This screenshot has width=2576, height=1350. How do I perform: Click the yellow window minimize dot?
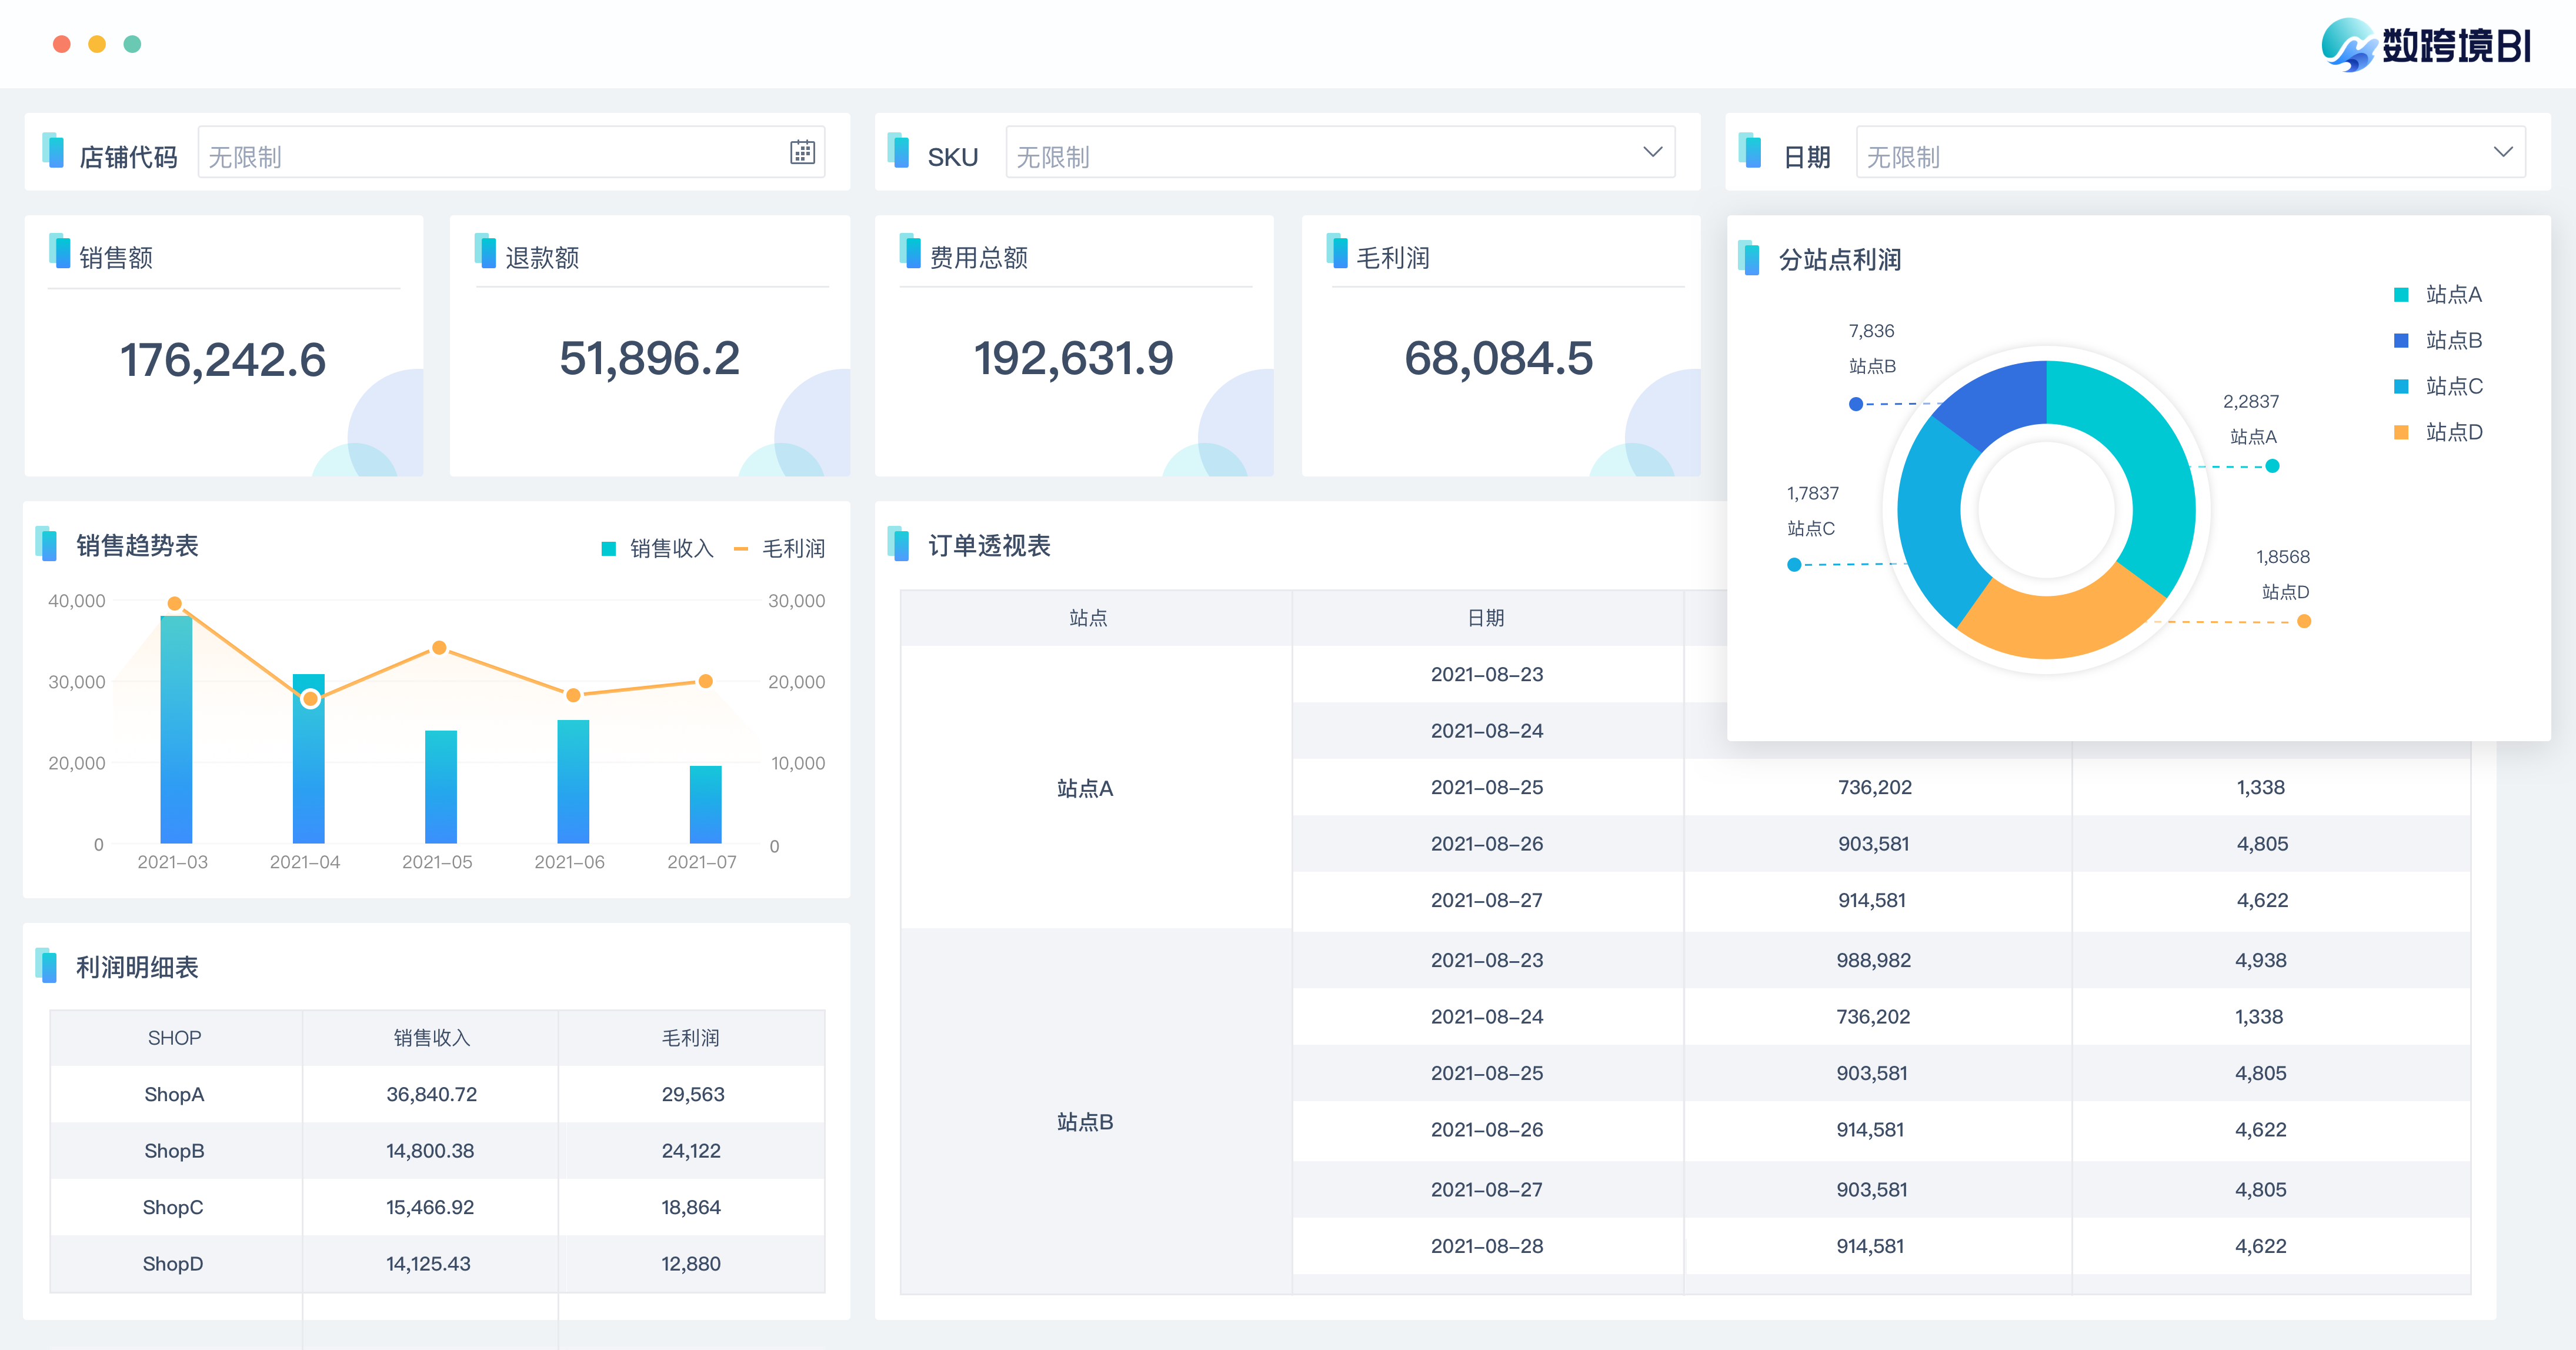pos(97,44)
